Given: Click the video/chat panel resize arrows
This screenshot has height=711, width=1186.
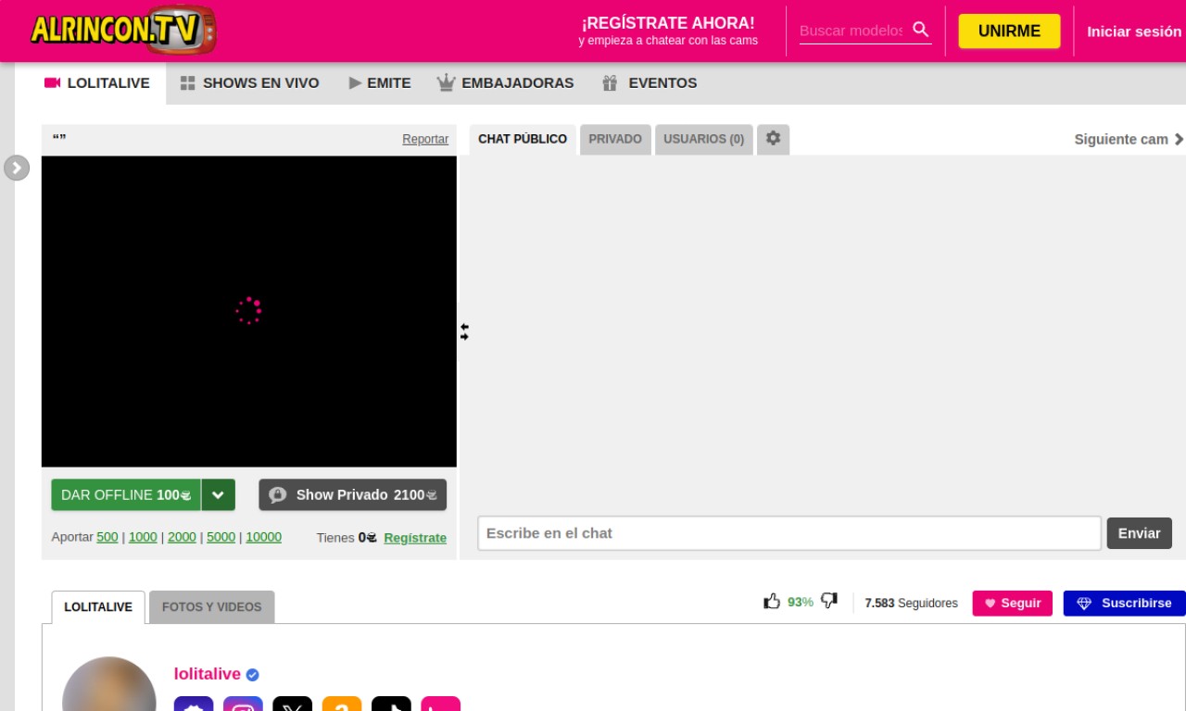Looking at the screenshot, I should point(464,331).
